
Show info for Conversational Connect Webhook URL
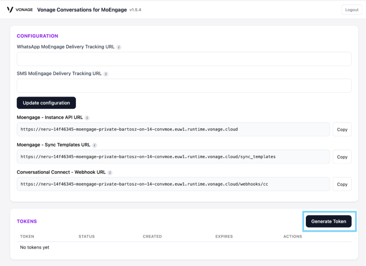coord(110,172)
